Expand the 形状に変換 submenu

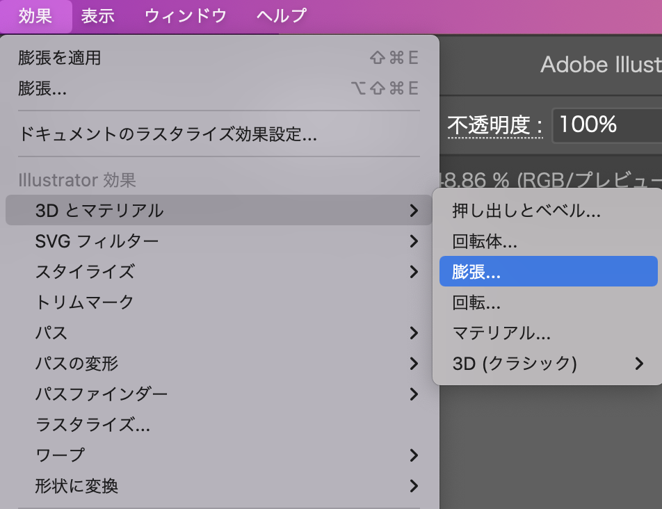point(76,485)
